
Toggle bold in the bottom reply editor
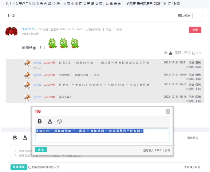[15, 138]
